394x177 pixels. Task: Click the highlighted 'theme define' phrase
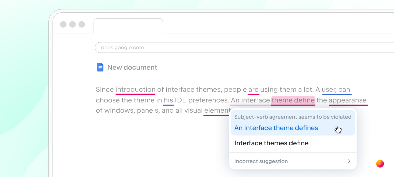click(293, 100)
